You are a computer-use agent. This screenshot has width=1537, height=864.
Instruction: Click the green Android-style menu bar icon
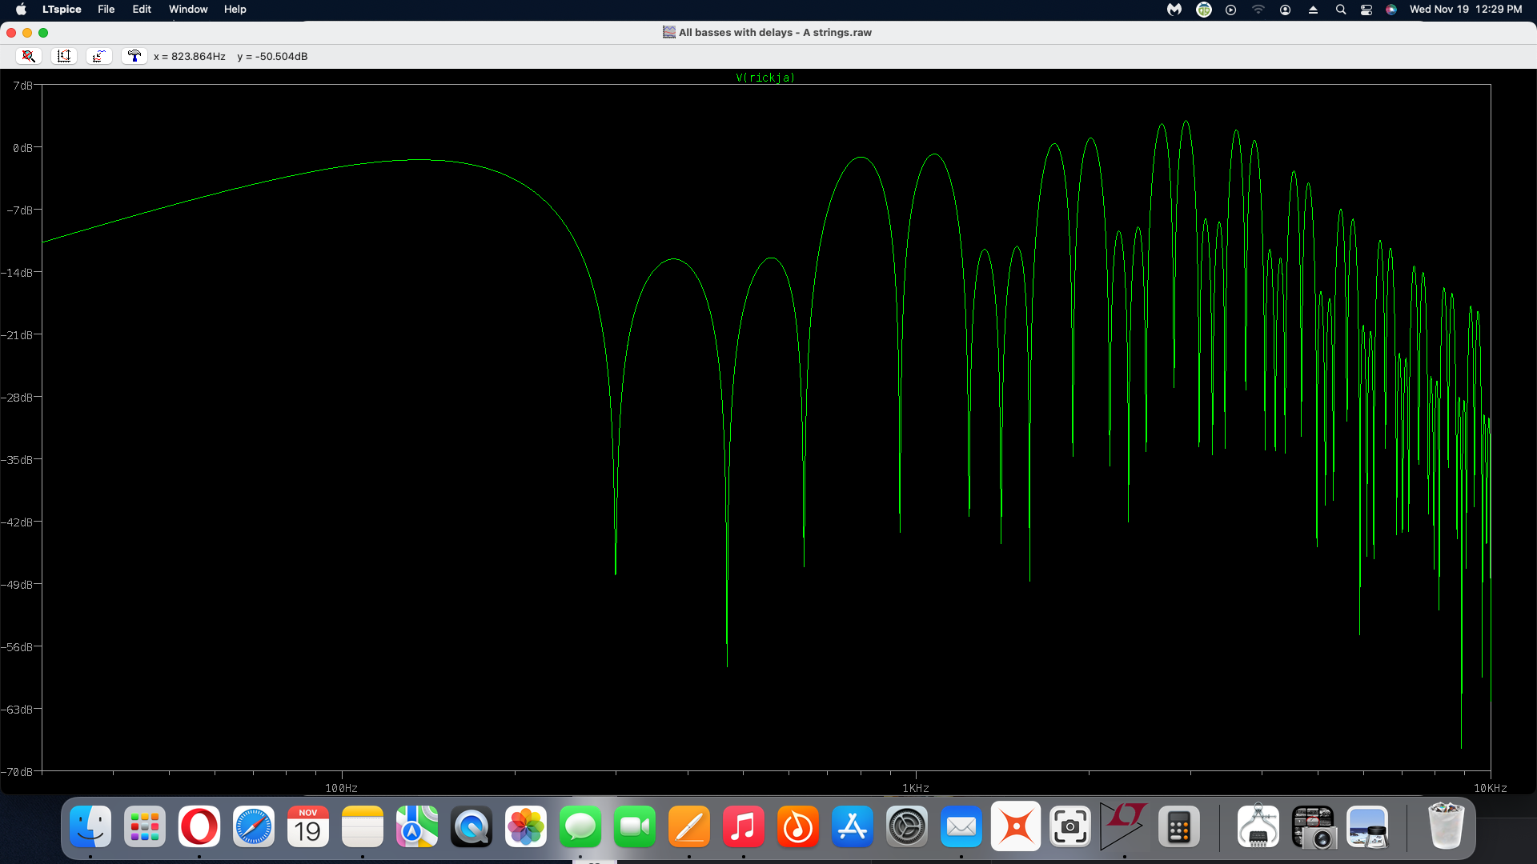click(1204, 10)
